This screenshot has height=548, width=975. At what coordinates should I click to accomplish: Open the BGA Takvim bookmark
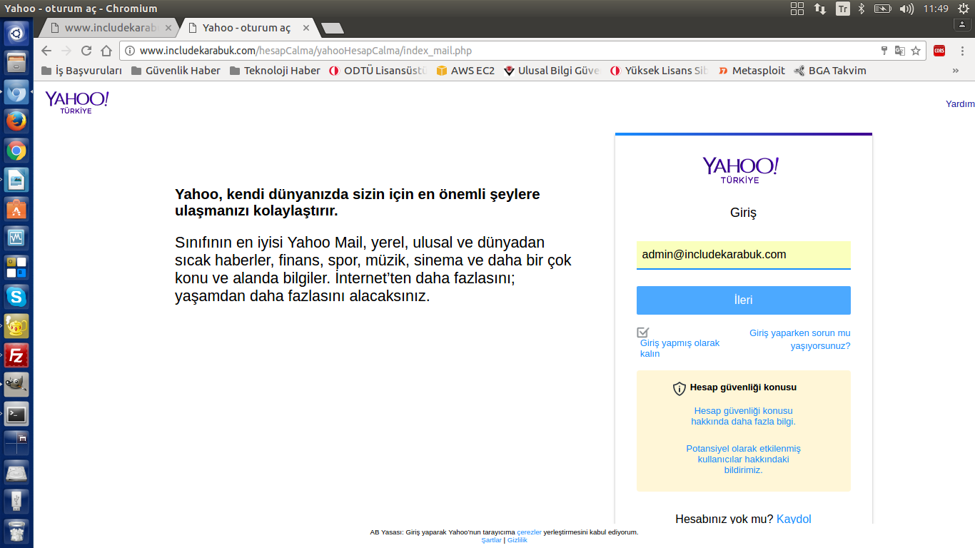[x=830, y=71]
